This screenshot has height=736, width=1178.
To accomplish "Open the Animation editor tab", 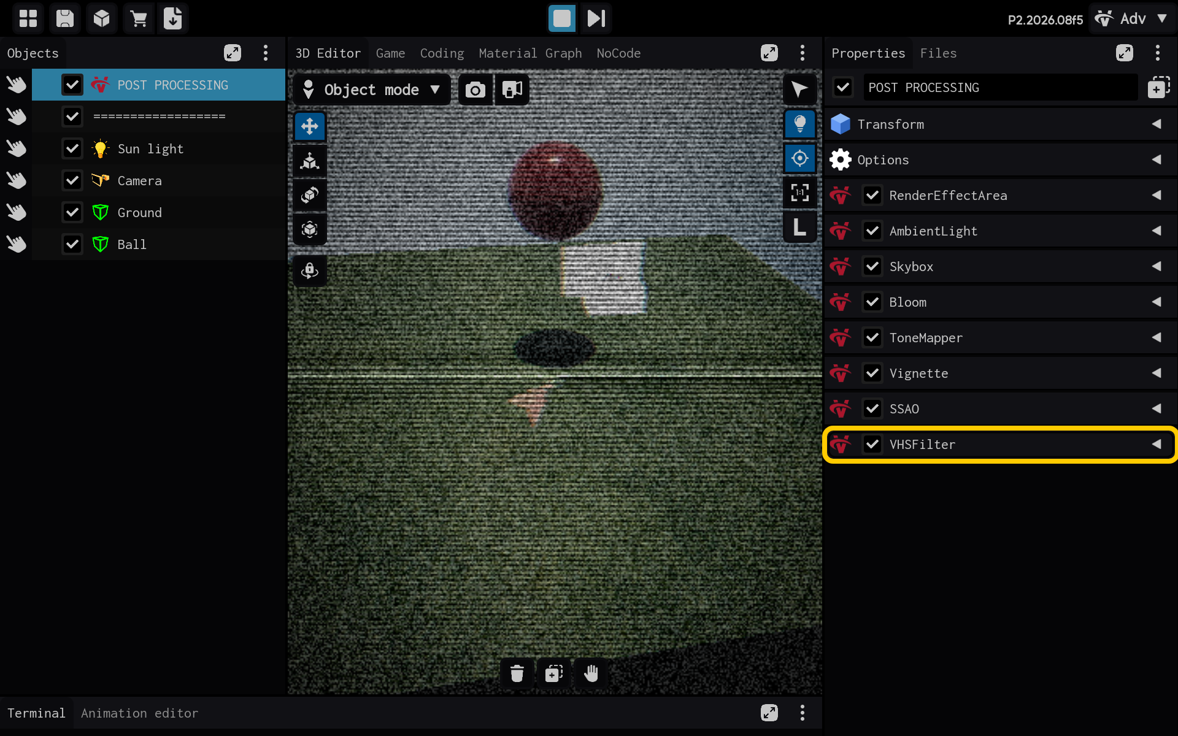I will click(139, 713).
